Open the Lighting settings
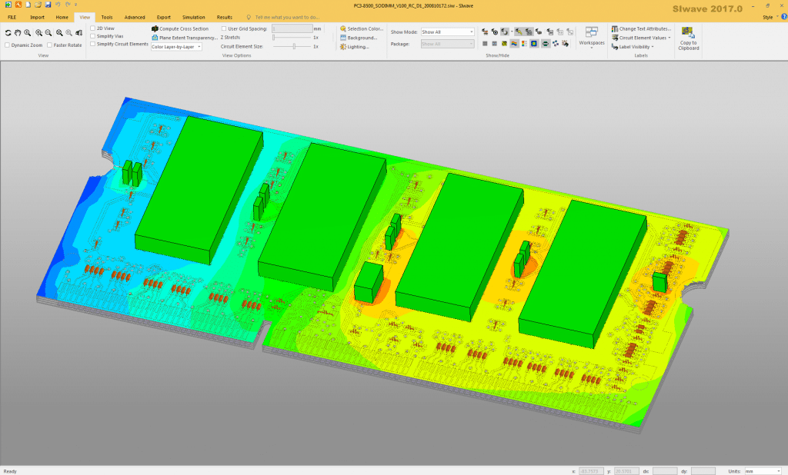 coord(356,47)
